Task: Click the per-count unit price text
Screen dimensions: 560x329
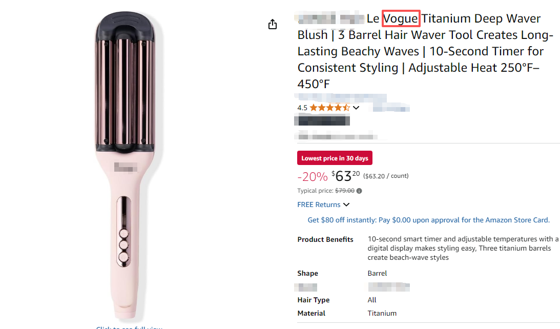Action: [386, 176]
